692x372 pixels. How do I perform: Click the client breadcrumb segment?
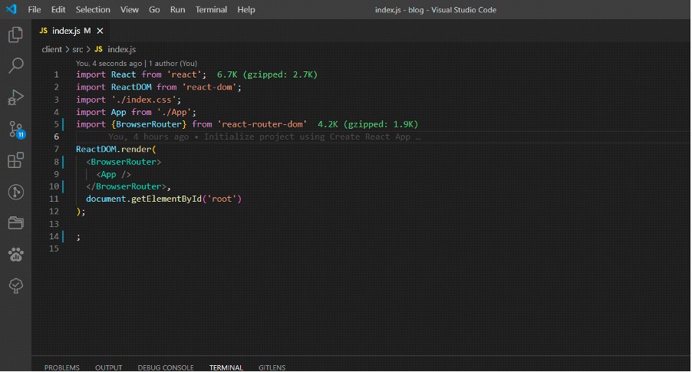coord(51,49)
